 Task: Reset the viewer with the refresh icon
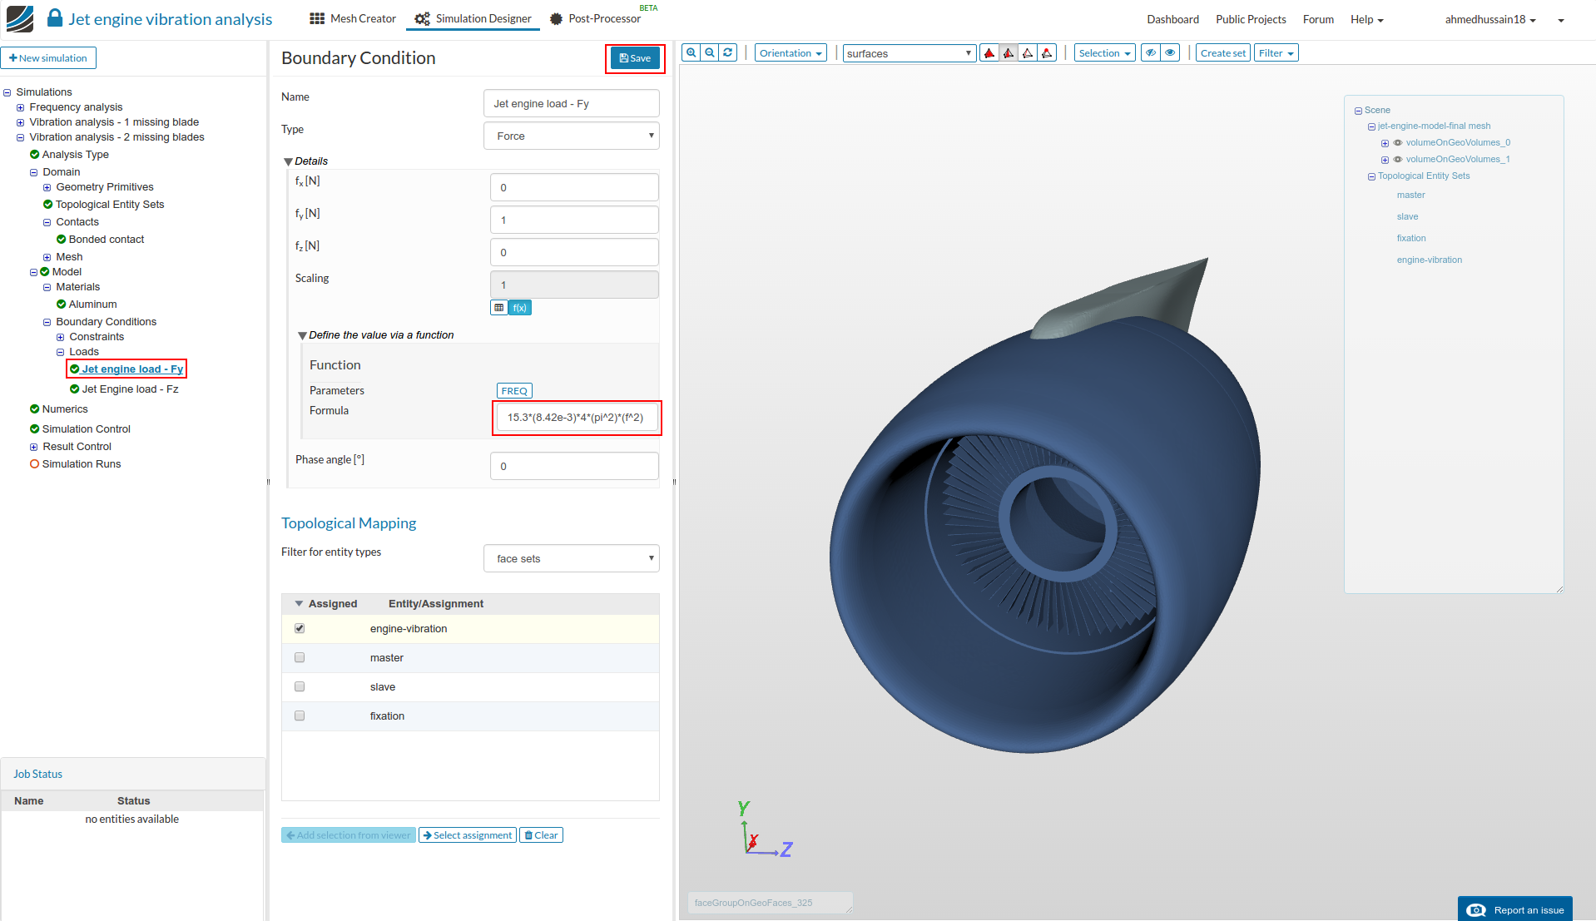coord(728,52)
